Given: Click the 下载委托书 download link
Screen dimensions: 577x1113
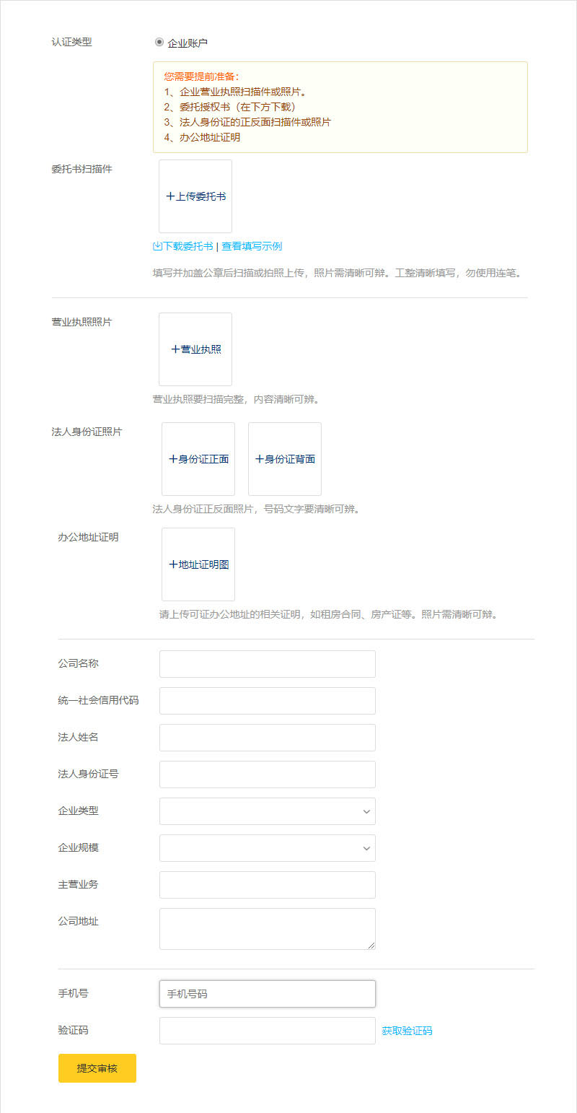Looking at the screenshot, I should [x=183, y=246].
